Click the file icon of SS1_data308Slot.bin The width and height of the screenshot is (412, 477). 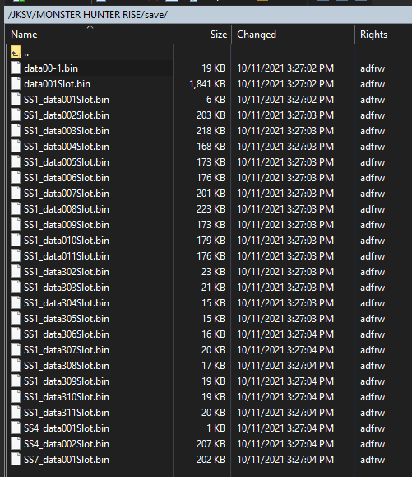pos(16,365)
